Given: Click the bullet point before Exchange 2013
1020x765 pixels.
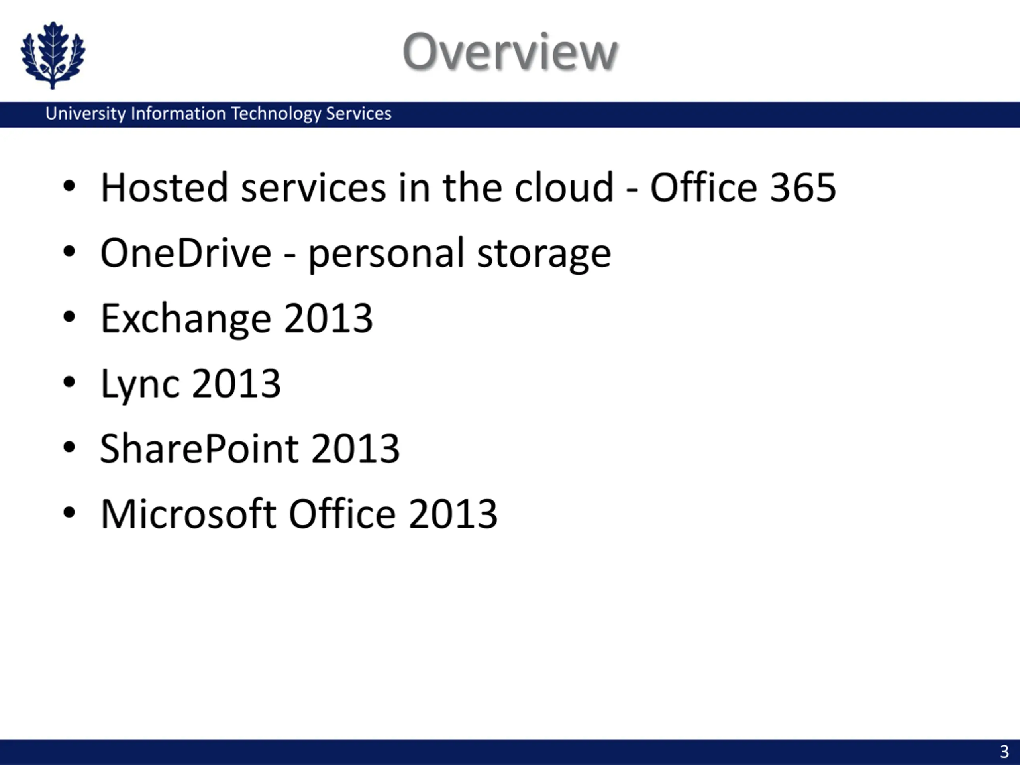Looking at the screenshot, I should 69,317.
